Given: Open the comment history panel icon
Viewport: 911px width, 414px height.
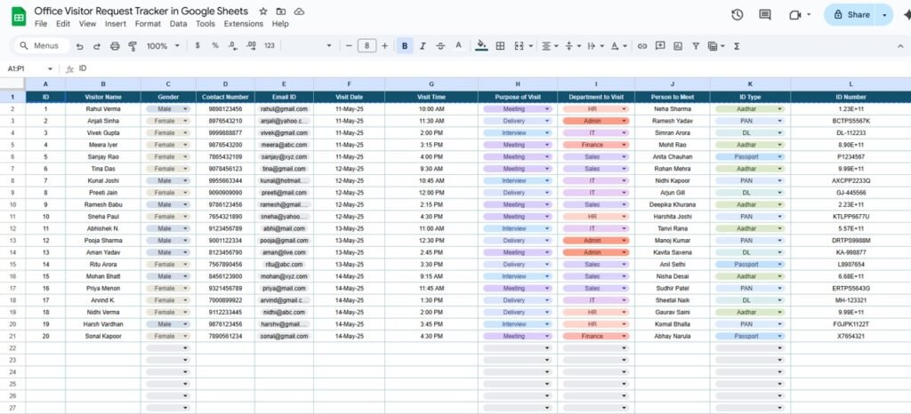Looking at the screenshot, I should (765, 14).
